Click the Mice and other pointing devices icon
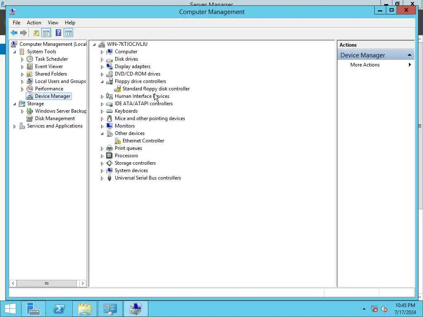 (109, 118)
